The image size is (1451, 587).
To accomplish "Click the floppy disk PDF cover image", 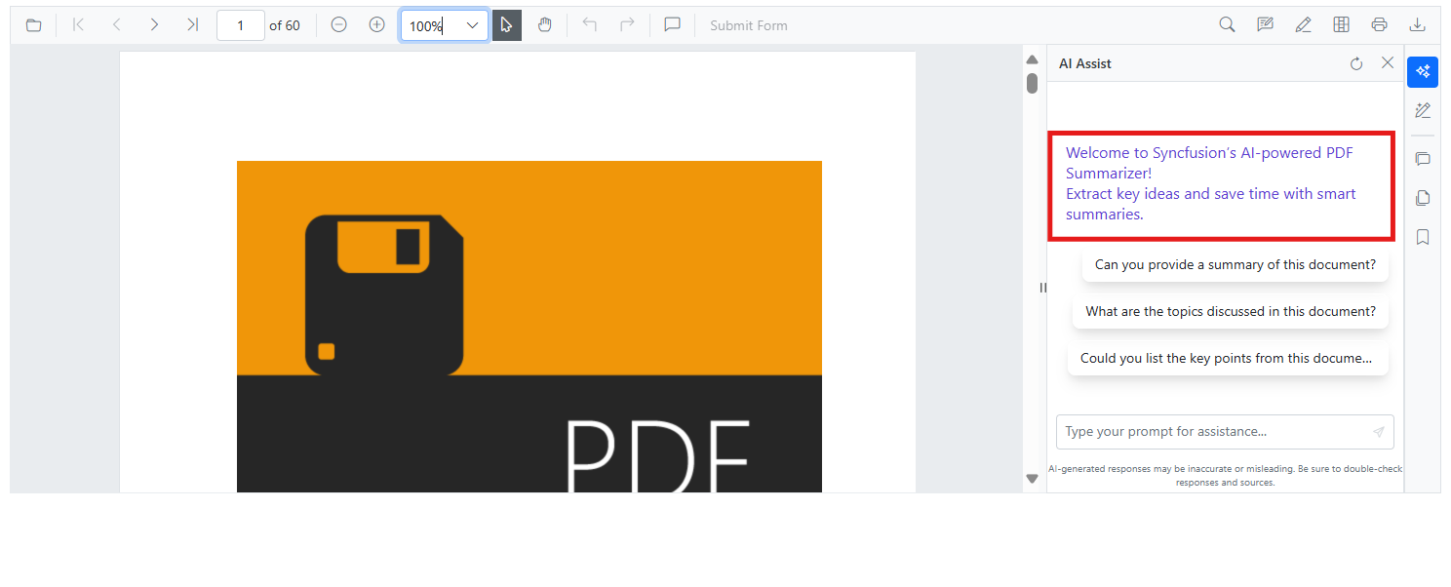I will coord(529,327).
